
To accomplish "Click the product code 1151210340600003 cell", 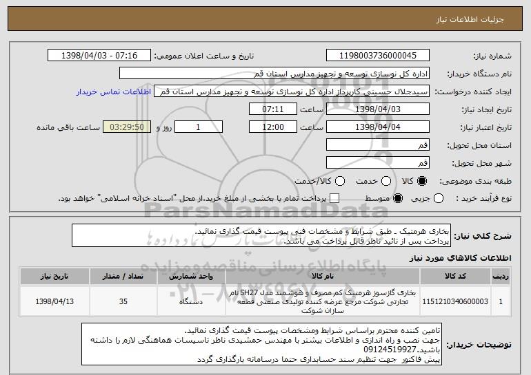I will point(455,301).
